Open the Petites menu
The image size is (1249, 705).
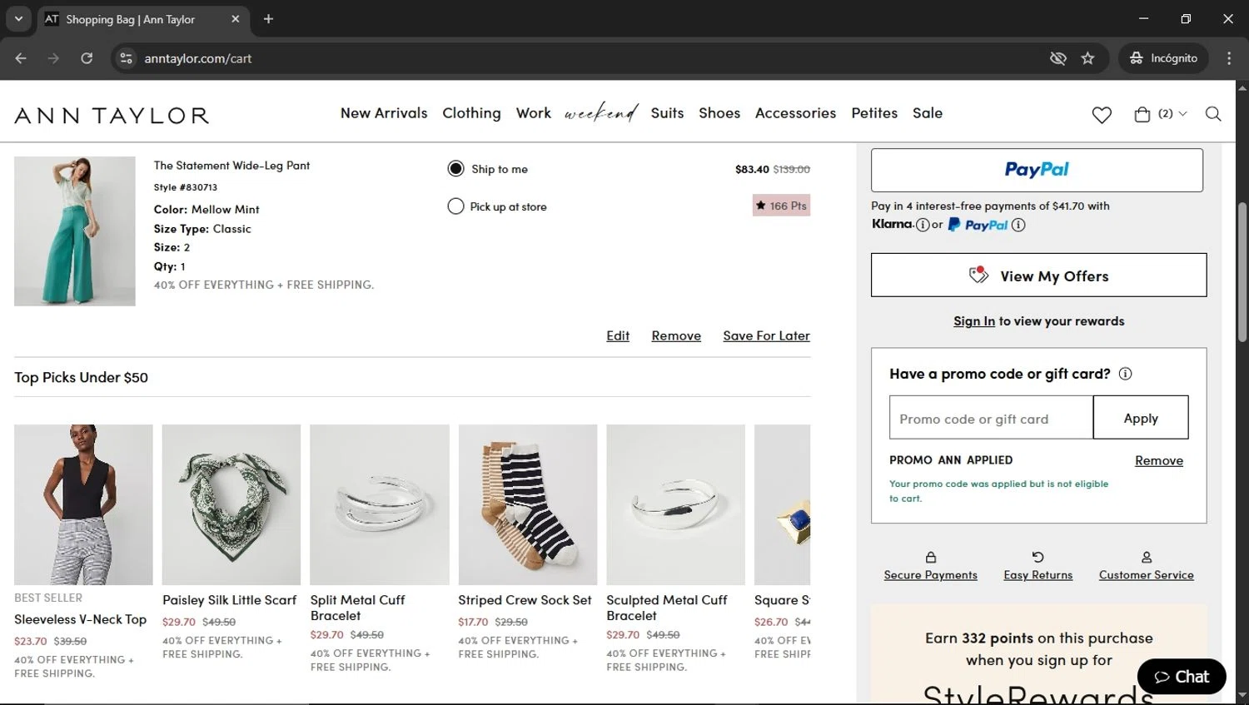click(x=874, y=113)
